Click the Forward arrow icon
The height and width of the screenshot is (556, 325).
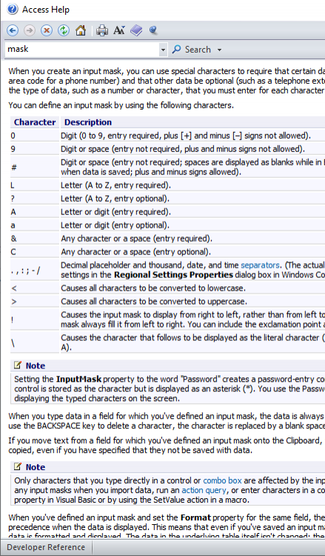(30, 30)
